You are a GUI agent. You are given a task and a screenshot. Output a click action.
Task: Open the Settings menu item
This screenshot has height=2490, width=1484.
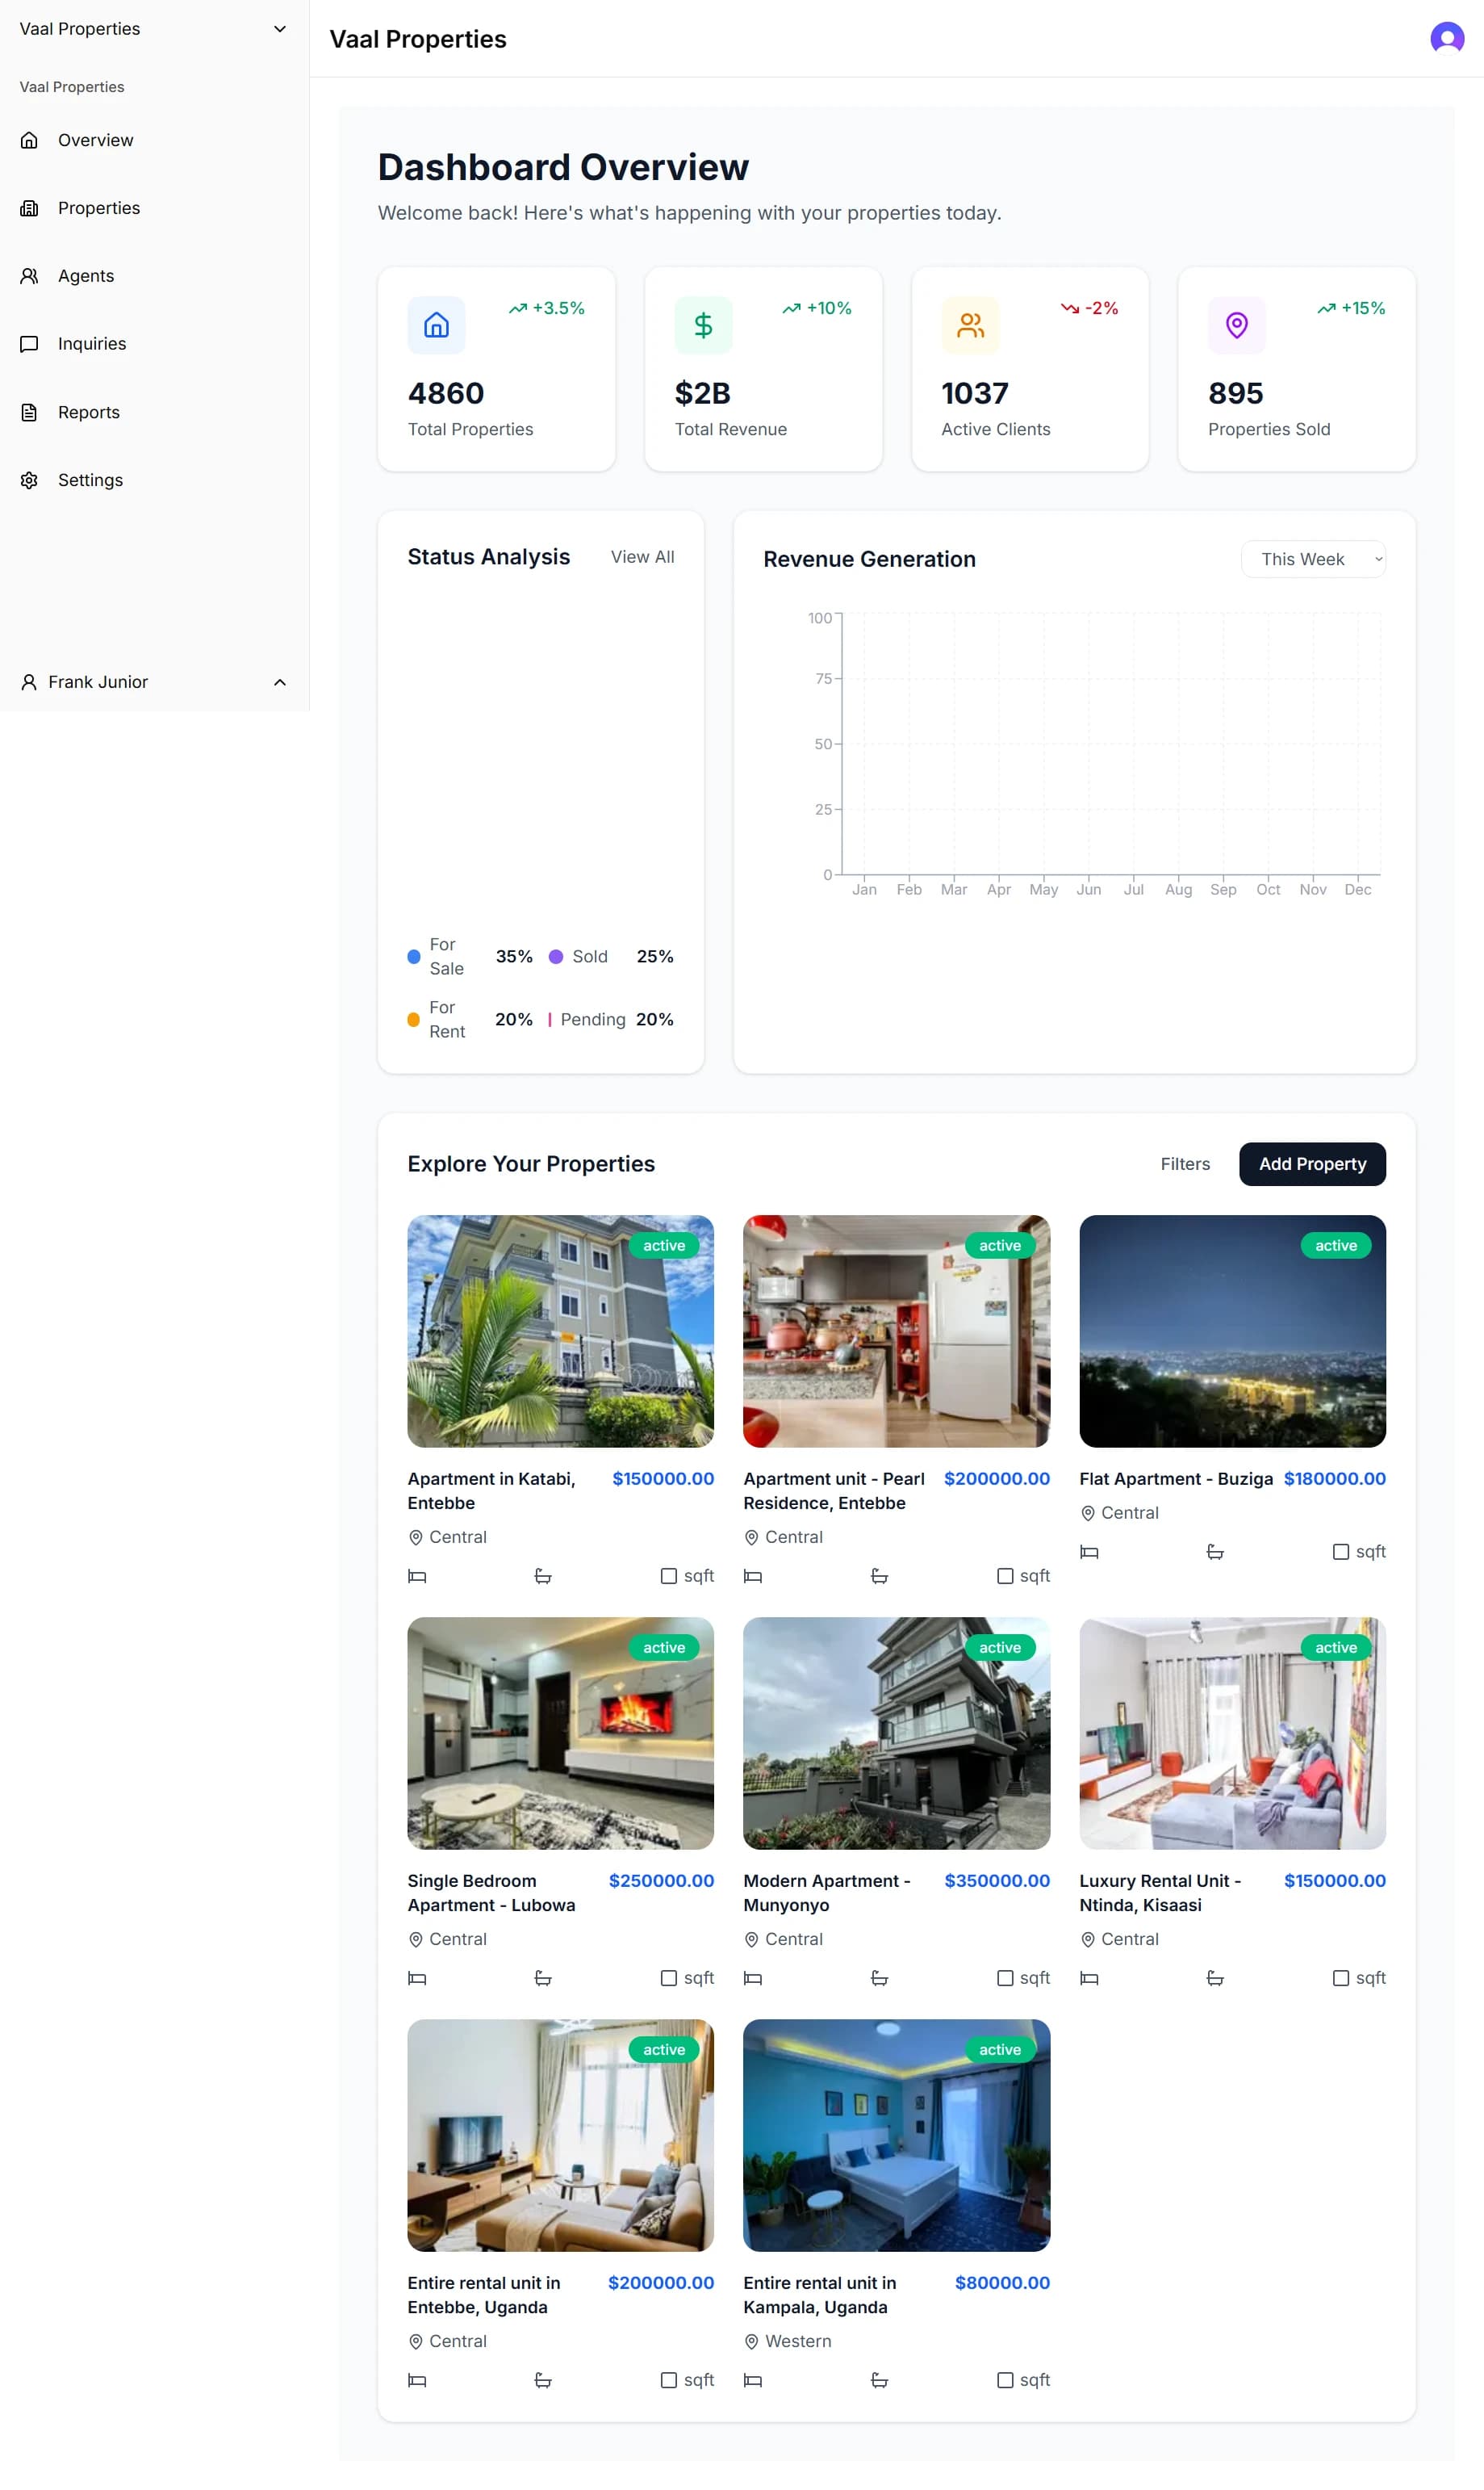click(x=154, y=480)
